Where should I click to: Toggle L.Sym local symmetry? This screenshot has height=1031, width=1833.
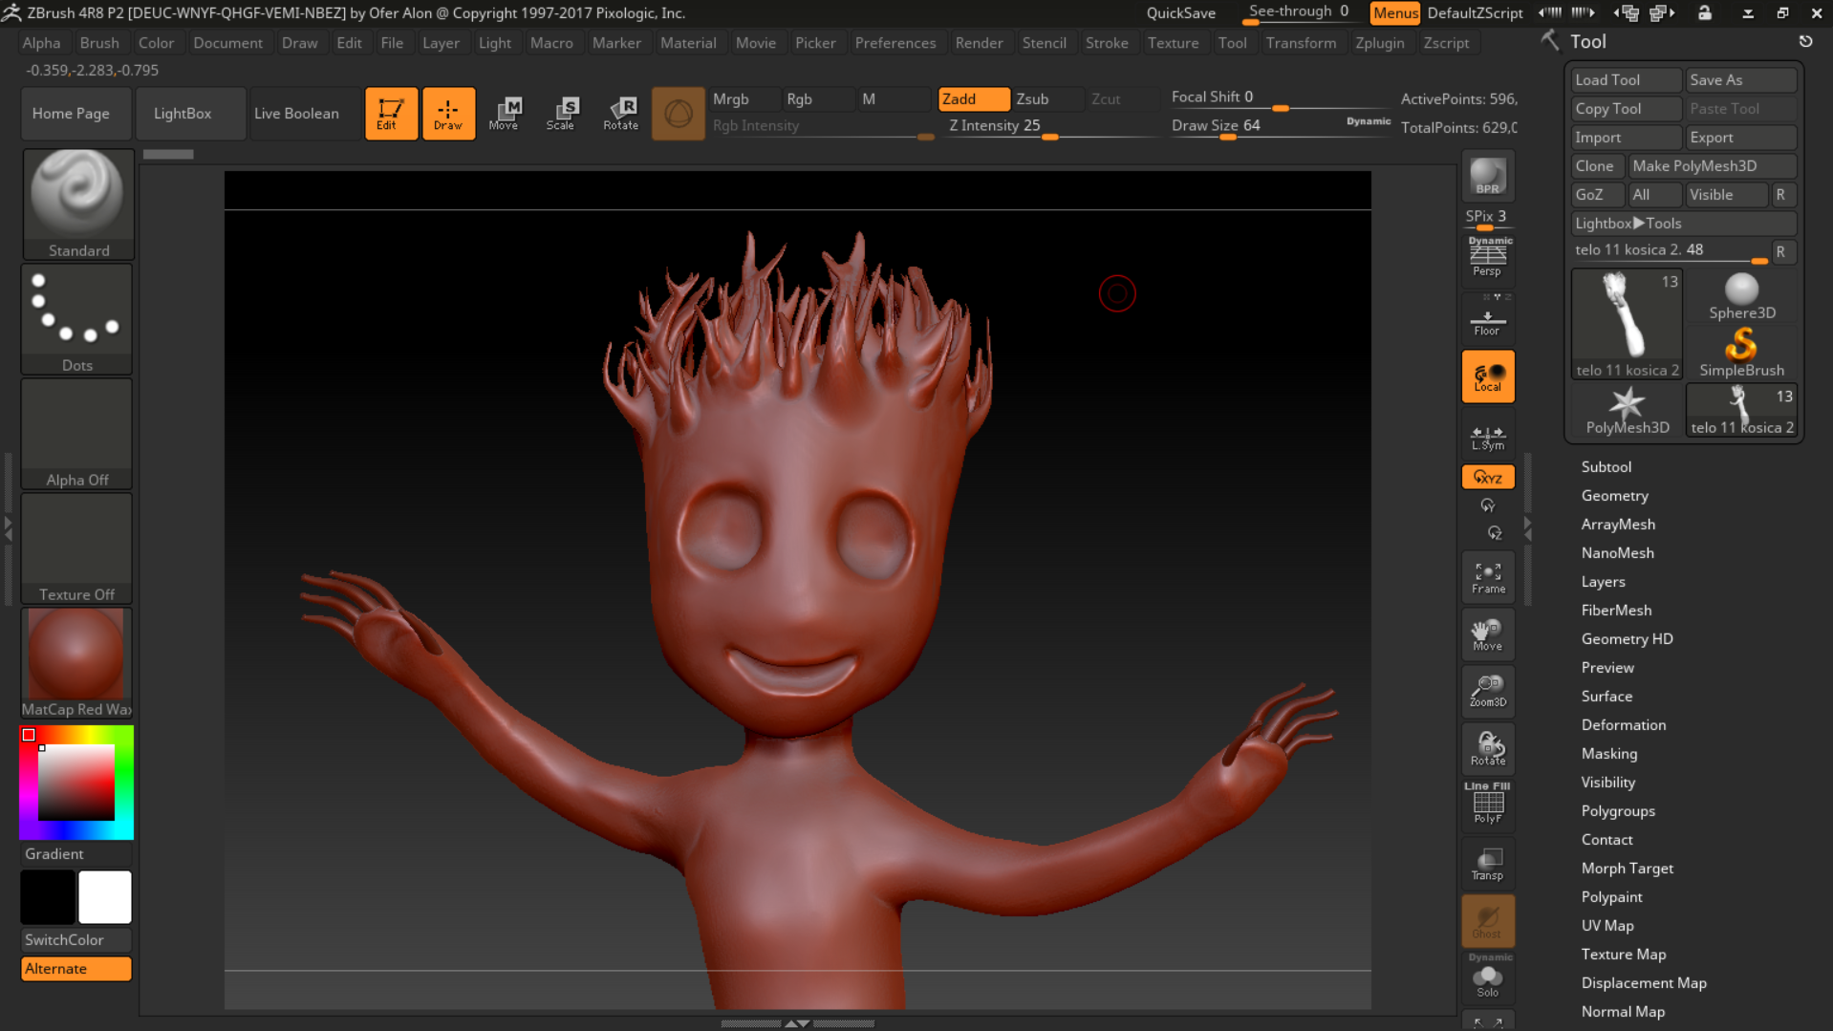(x=1488, y=437)
